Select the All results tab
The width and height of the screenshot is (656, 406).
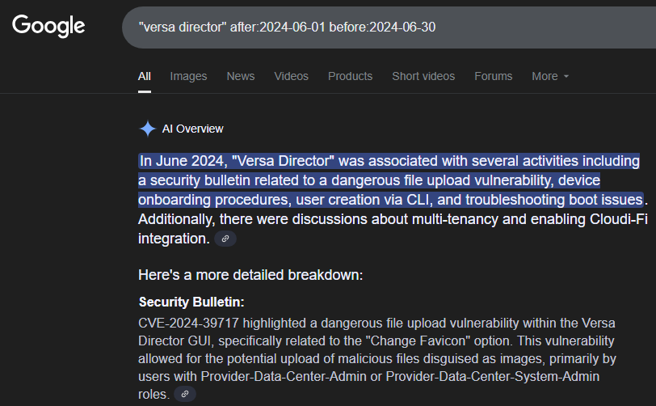point(145,76)
